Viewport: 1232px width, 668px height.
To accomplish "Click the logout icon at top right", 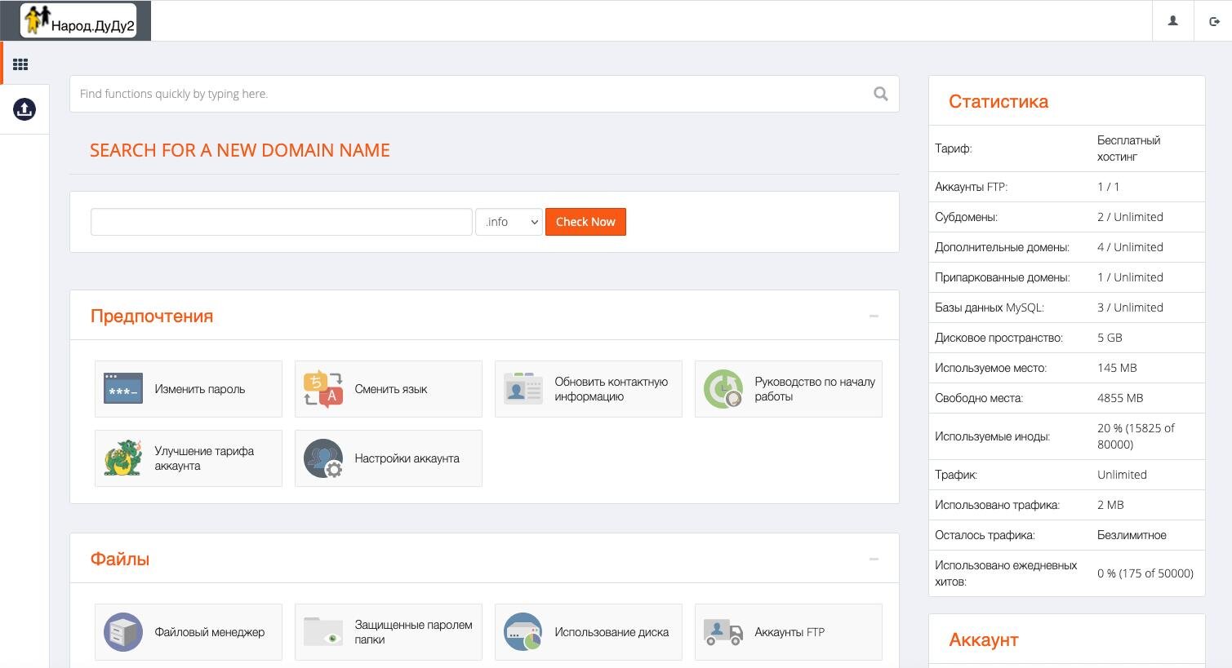I will coord(1214,21).
